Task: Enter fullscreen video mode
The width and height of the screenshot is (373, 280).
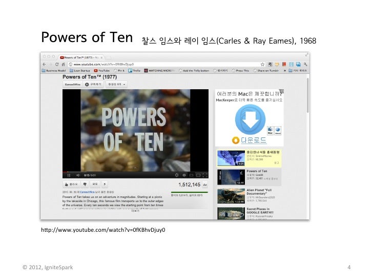Action: (x=205, y=175)
